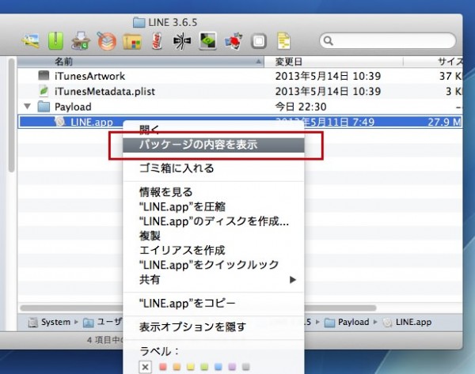Click the white rounded-square toolbar icon
Screen dimensions: 475x374
(x=258, y=41)
